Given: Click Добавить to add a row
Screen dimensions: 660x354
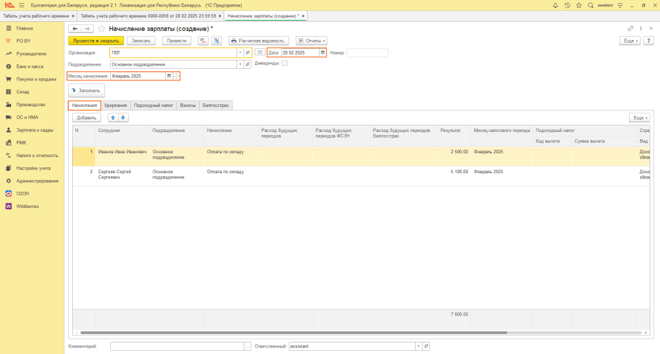Looking at the screenshot, I should tap(86, 118).
